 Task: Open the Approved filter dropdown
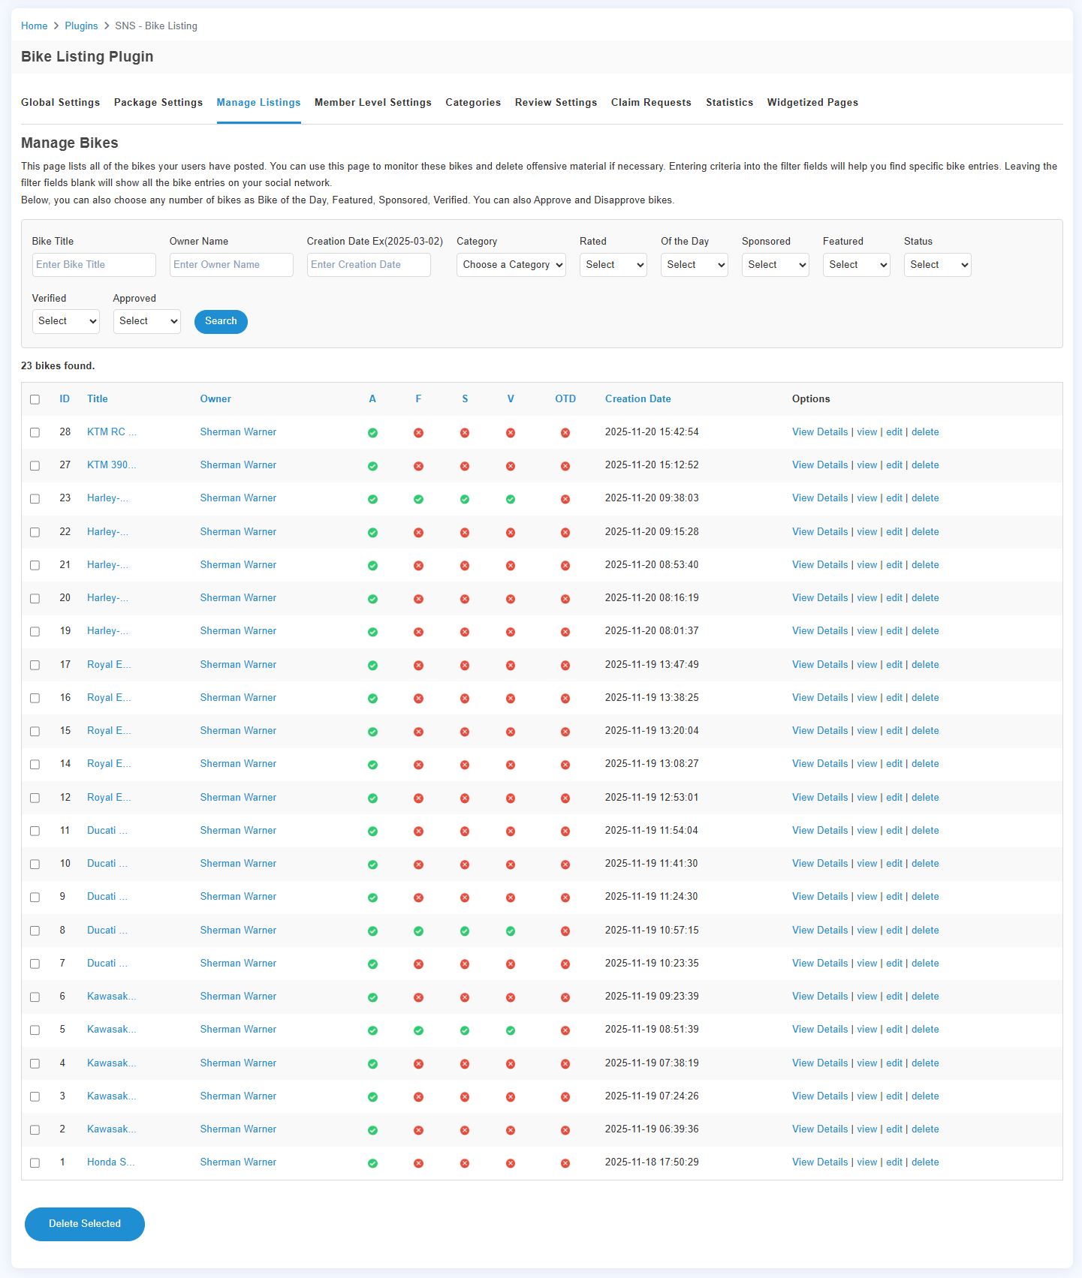(146, 321)
